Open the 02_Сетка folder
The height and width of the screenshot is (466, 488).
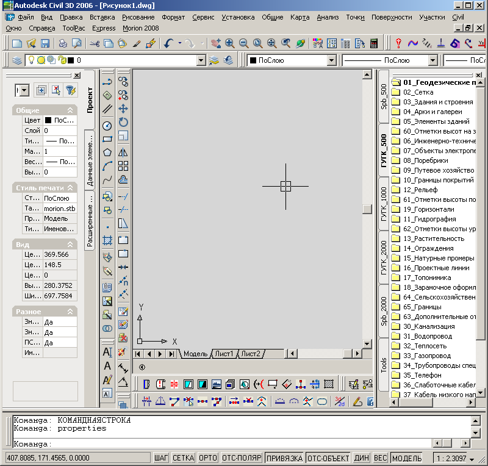(x=418, y=92)
